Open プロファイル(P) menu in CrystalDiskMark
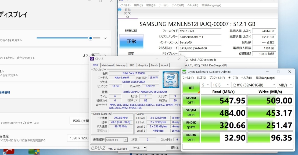 click(217, 78)
